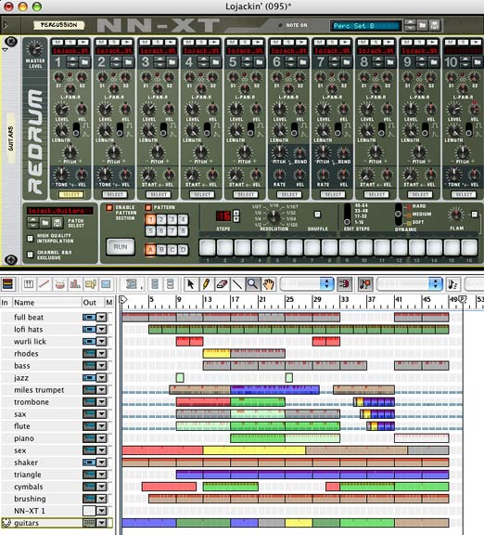484x535 pixels.
Task: Show the pattern lane icon
Action: [x=91, y=284]
